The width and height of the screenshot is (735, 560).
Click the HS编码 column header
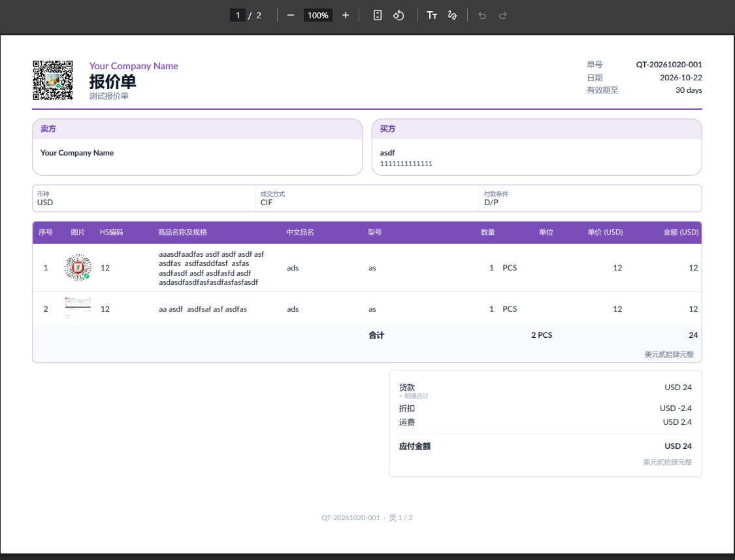pyautogui.click(x=111, y=232)
